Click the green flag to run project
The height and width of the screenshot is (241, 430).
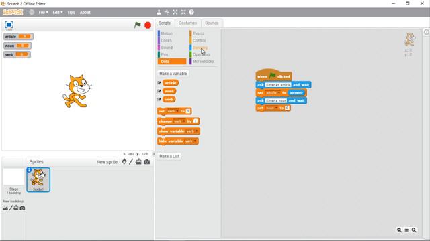click(137, 25)
